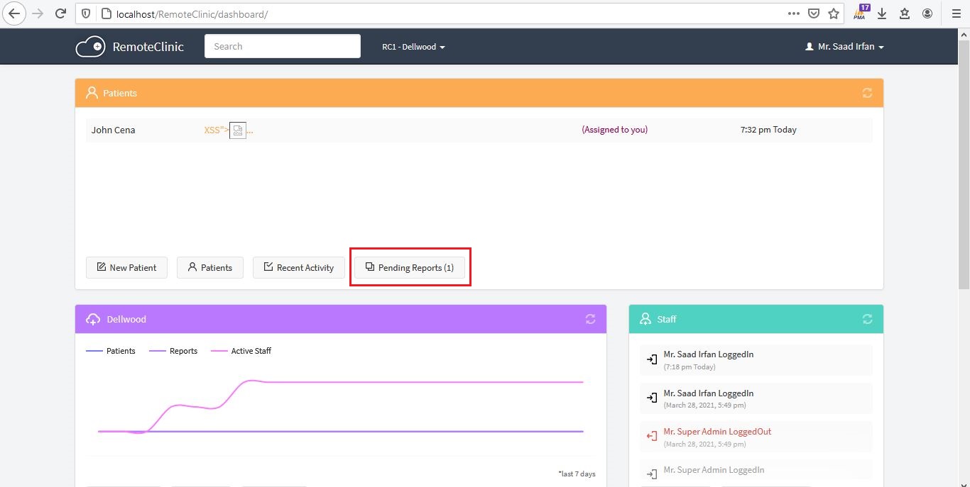Go back with browser back arrow

pos(14,13)
